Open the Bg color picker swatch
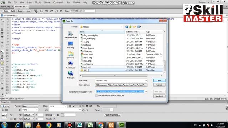 pos(62,115)
